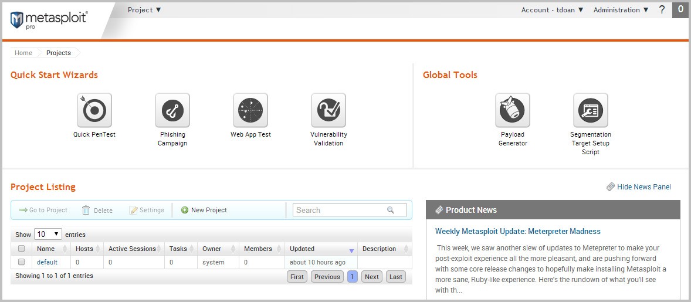Screen dimensions: 691x302
Task: Hide the News Panel link
Action: [644, 186]
